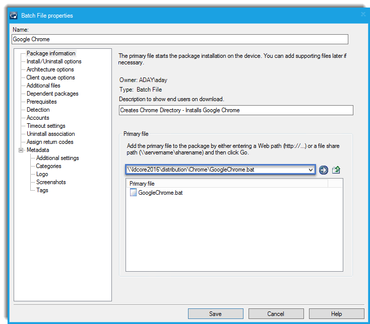The width and height of the screenshot is (370, 324).
Task: Open the primary file path dropdown
Action: 311,170
